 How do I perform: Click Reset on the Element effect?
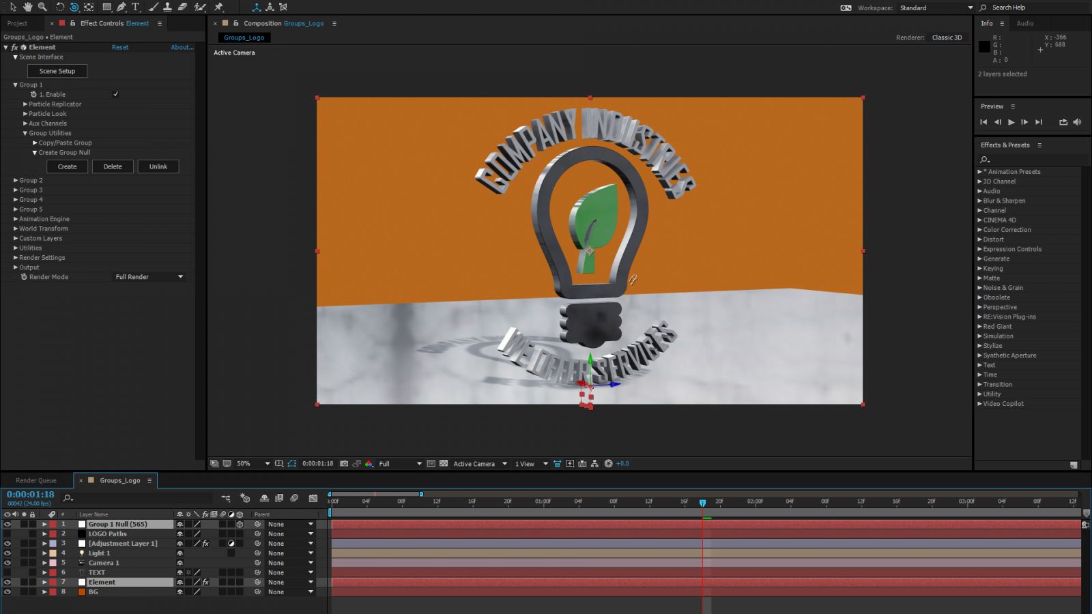click(119, 47)
